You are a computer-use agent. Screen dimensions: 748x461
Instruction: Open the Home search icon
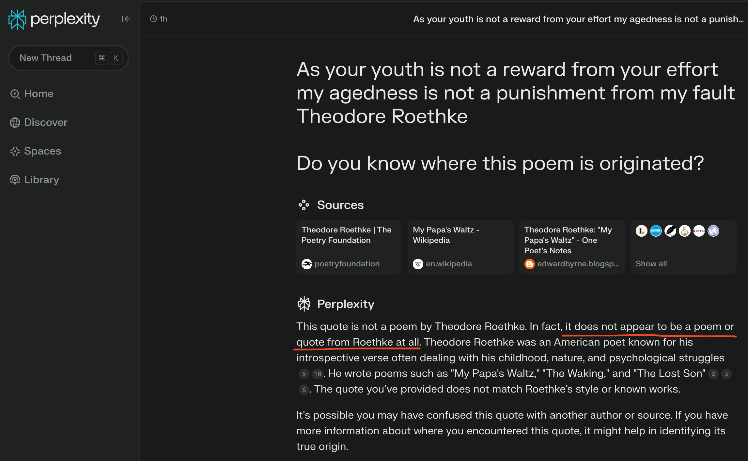click(15, 94)
